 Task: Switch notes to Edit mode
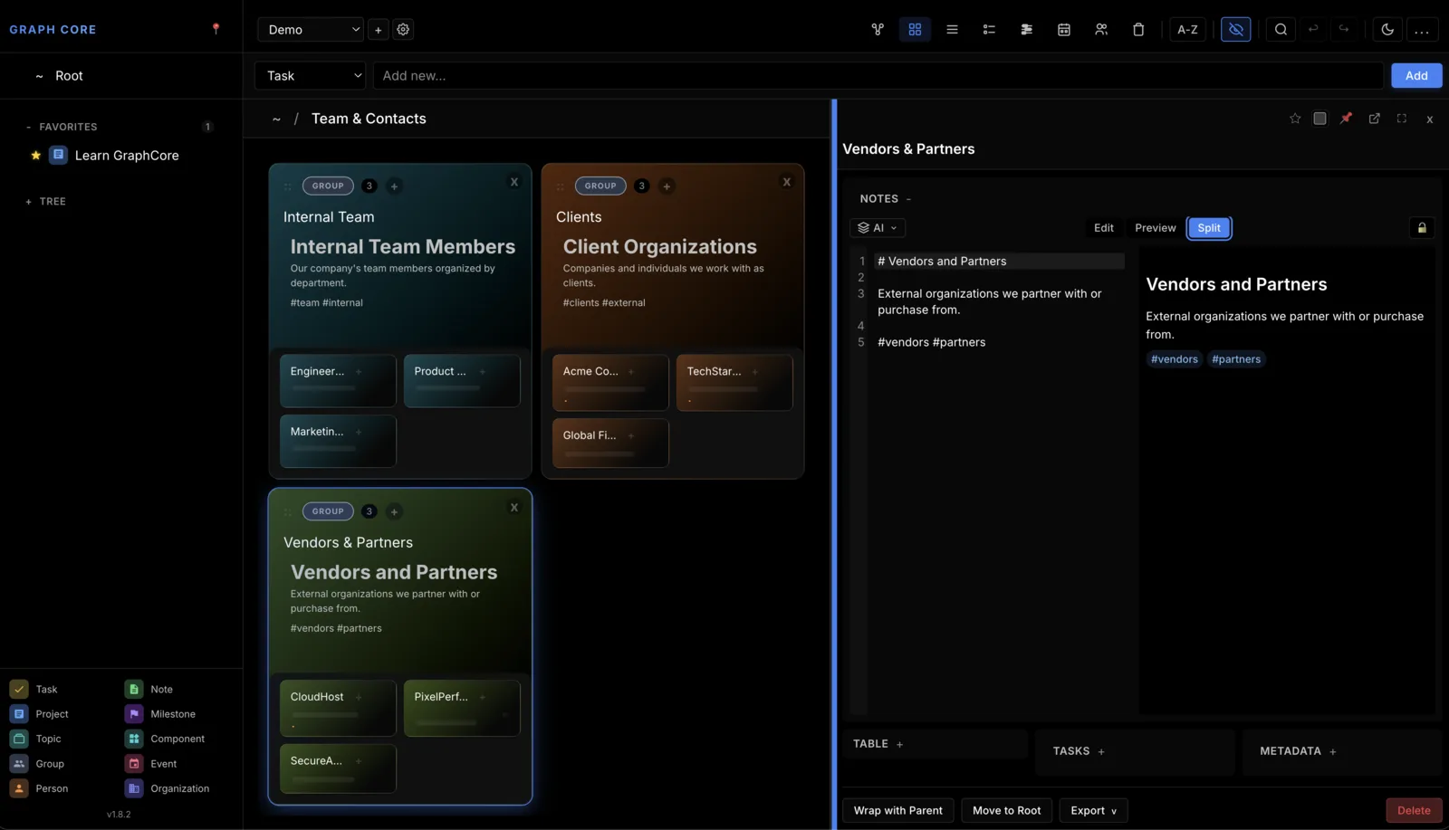click(x=1104, y=228)
